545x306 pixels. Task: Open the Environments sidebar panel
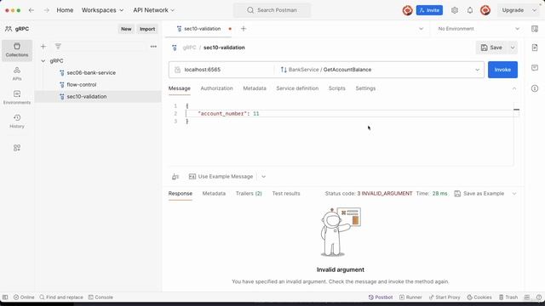17,98
